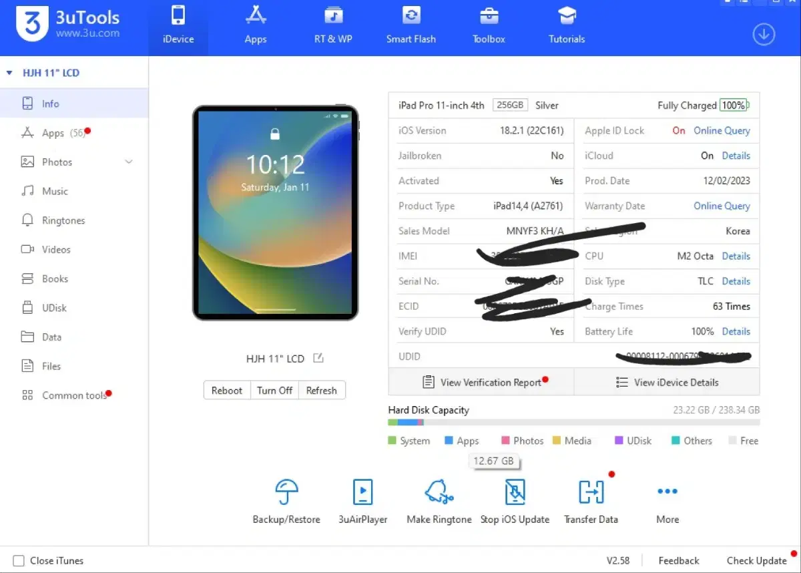
Task: Click Check Update in status bar
Action: point(756,561)
